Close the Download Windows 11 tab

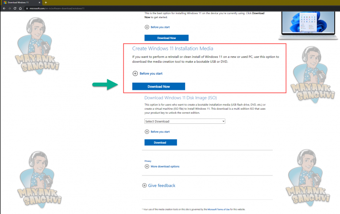(x=39, y=3)
